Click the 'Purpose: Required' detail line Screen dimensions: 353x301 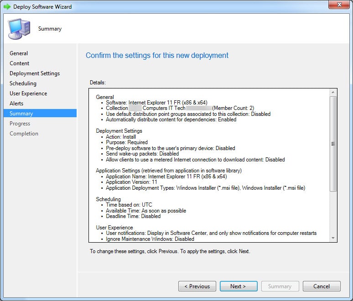click(127, 142)
